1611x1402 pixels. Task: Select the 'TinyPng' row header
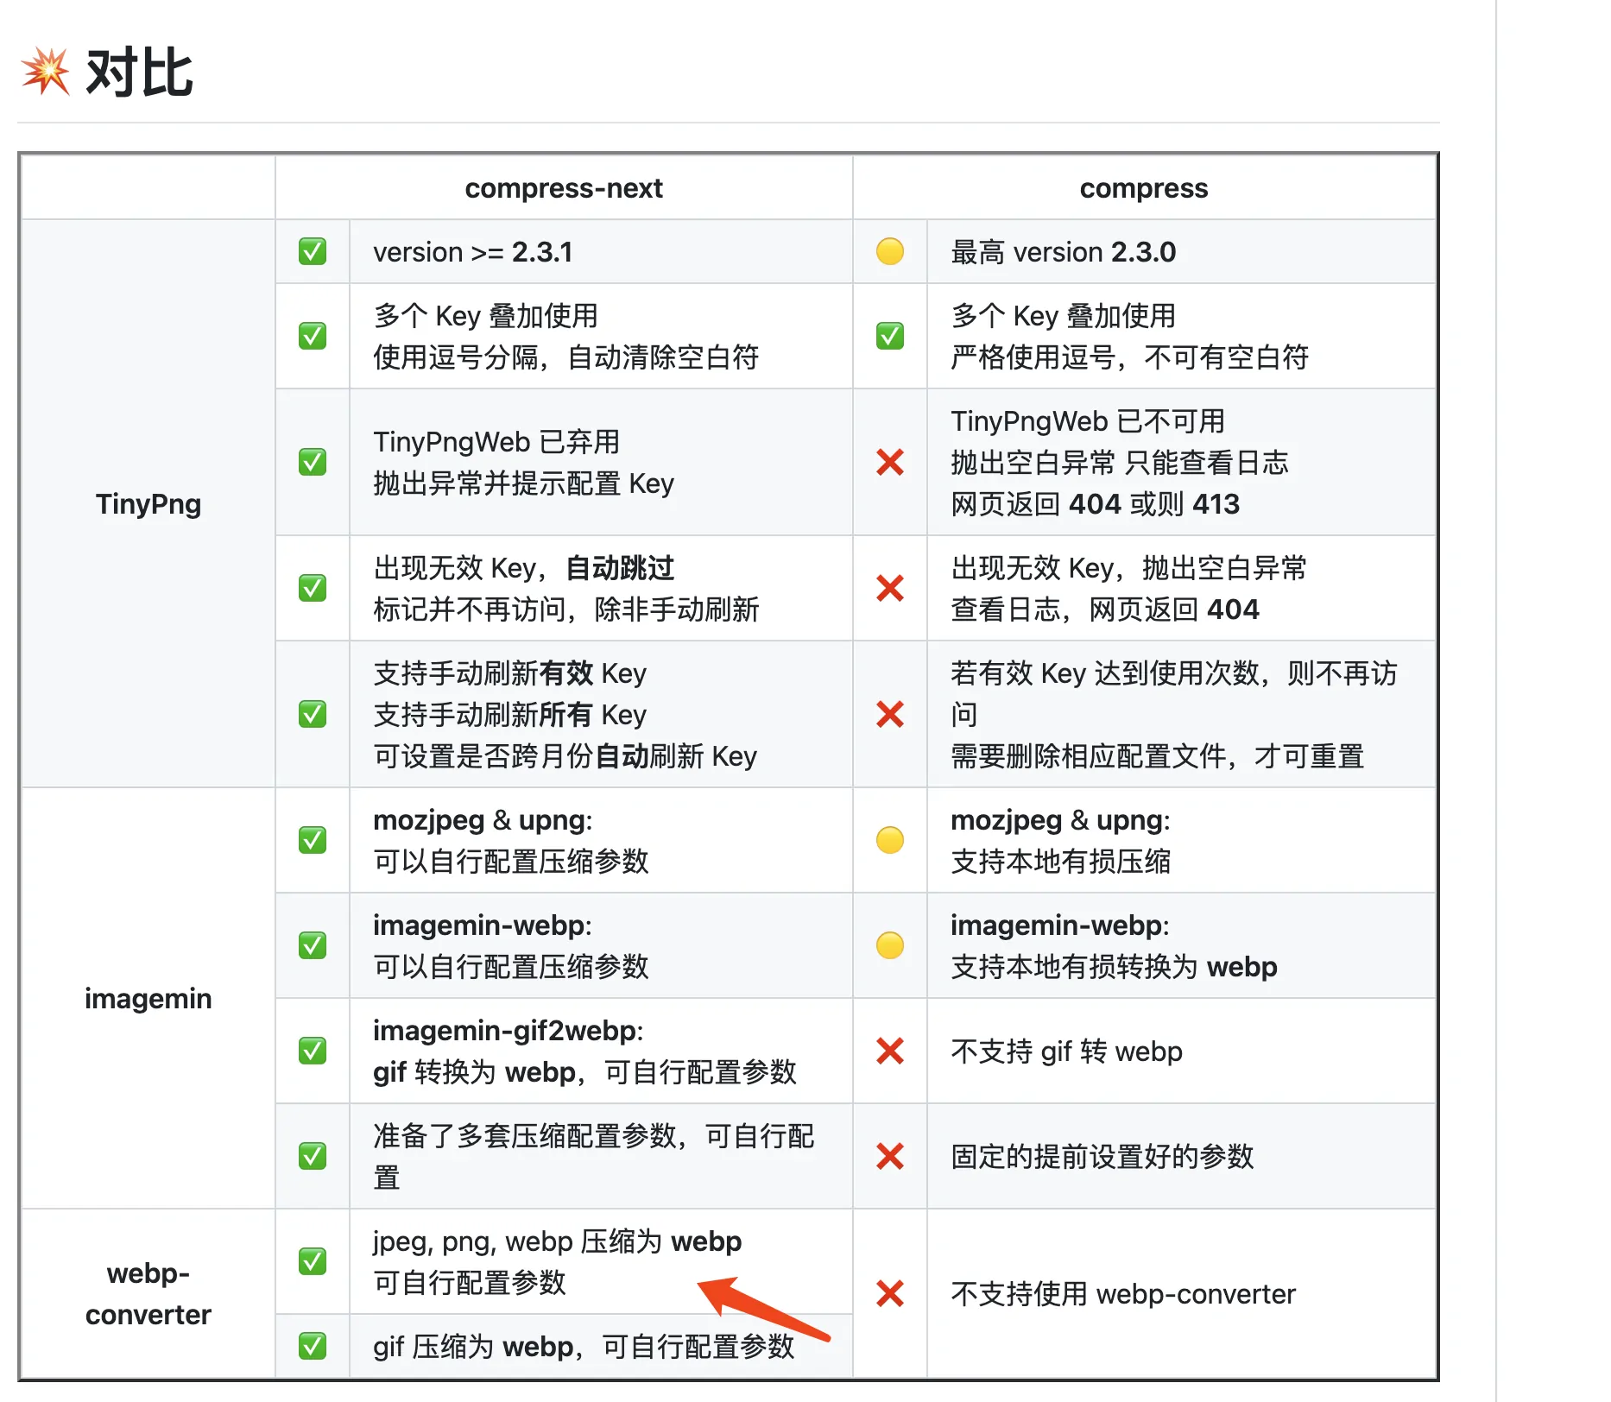tap(148, 504)
